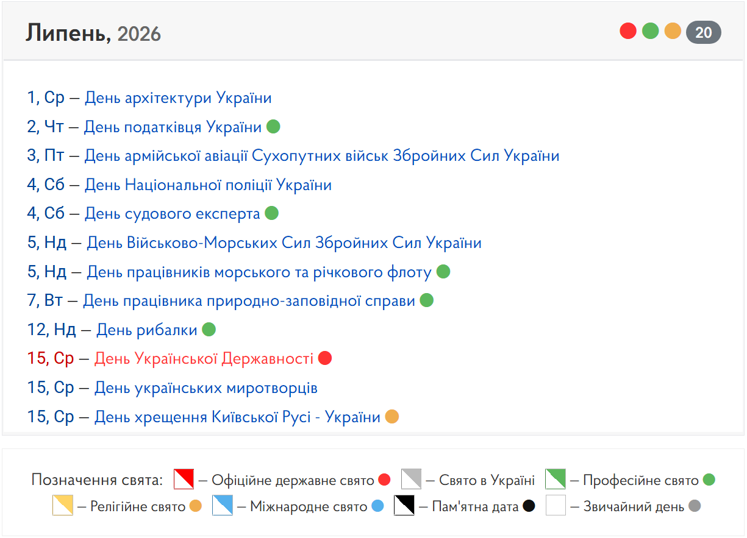Click the red date text "15, Ср"
This screenshot has height=538, width=747.
point(50,359)
